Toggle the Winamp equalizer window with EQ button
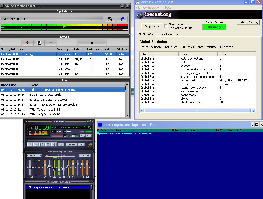 [83, 136]
